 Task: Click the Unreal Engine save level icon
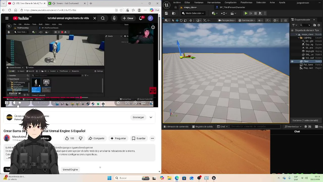click(166, 13)
